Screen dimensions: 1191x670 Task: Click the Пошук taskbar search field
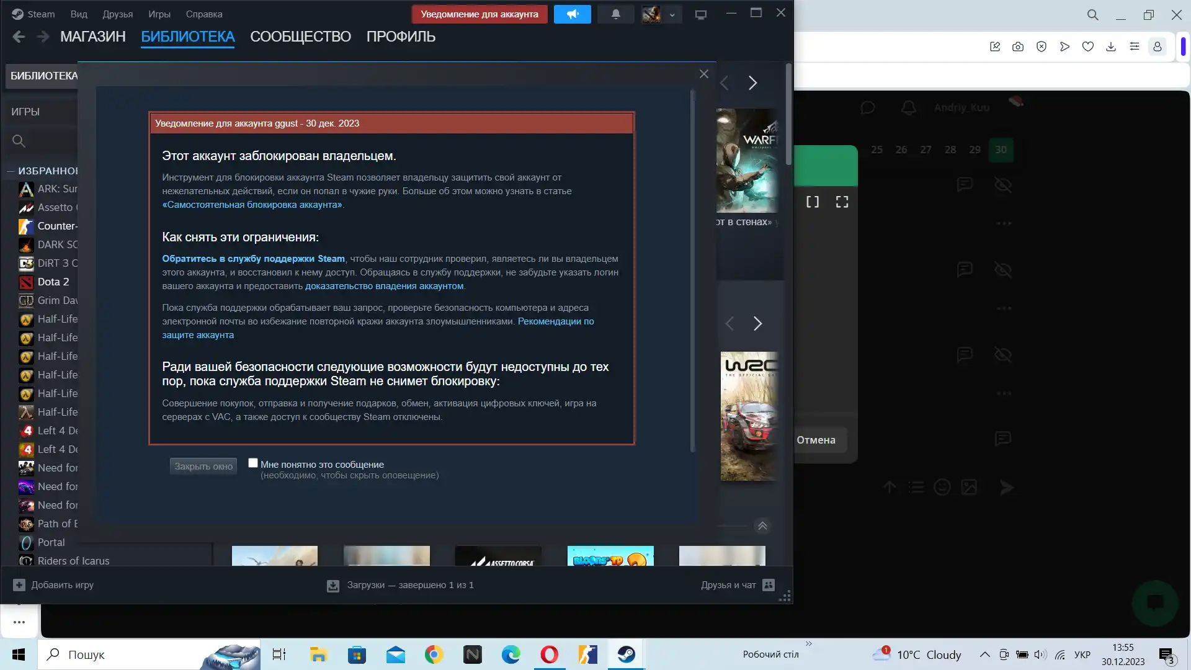(149, 654)
